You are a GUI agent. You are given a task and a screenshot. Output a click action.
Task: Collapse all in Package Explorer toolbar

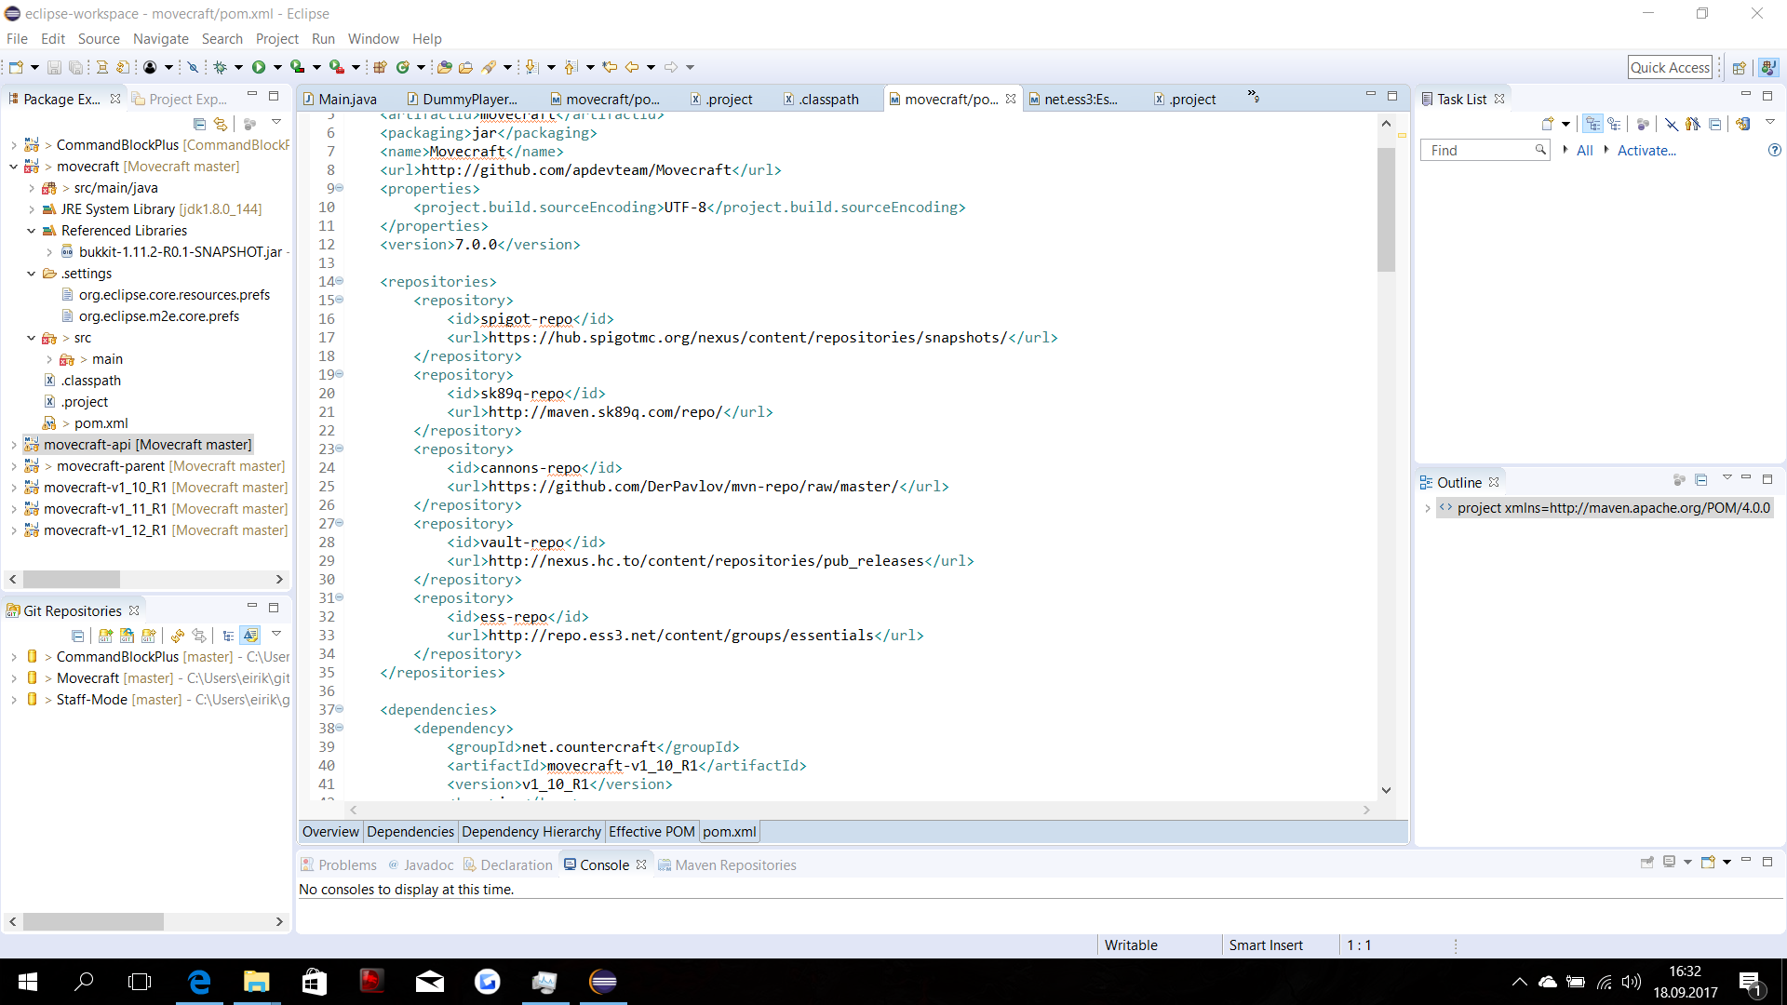tap(199, 124)
